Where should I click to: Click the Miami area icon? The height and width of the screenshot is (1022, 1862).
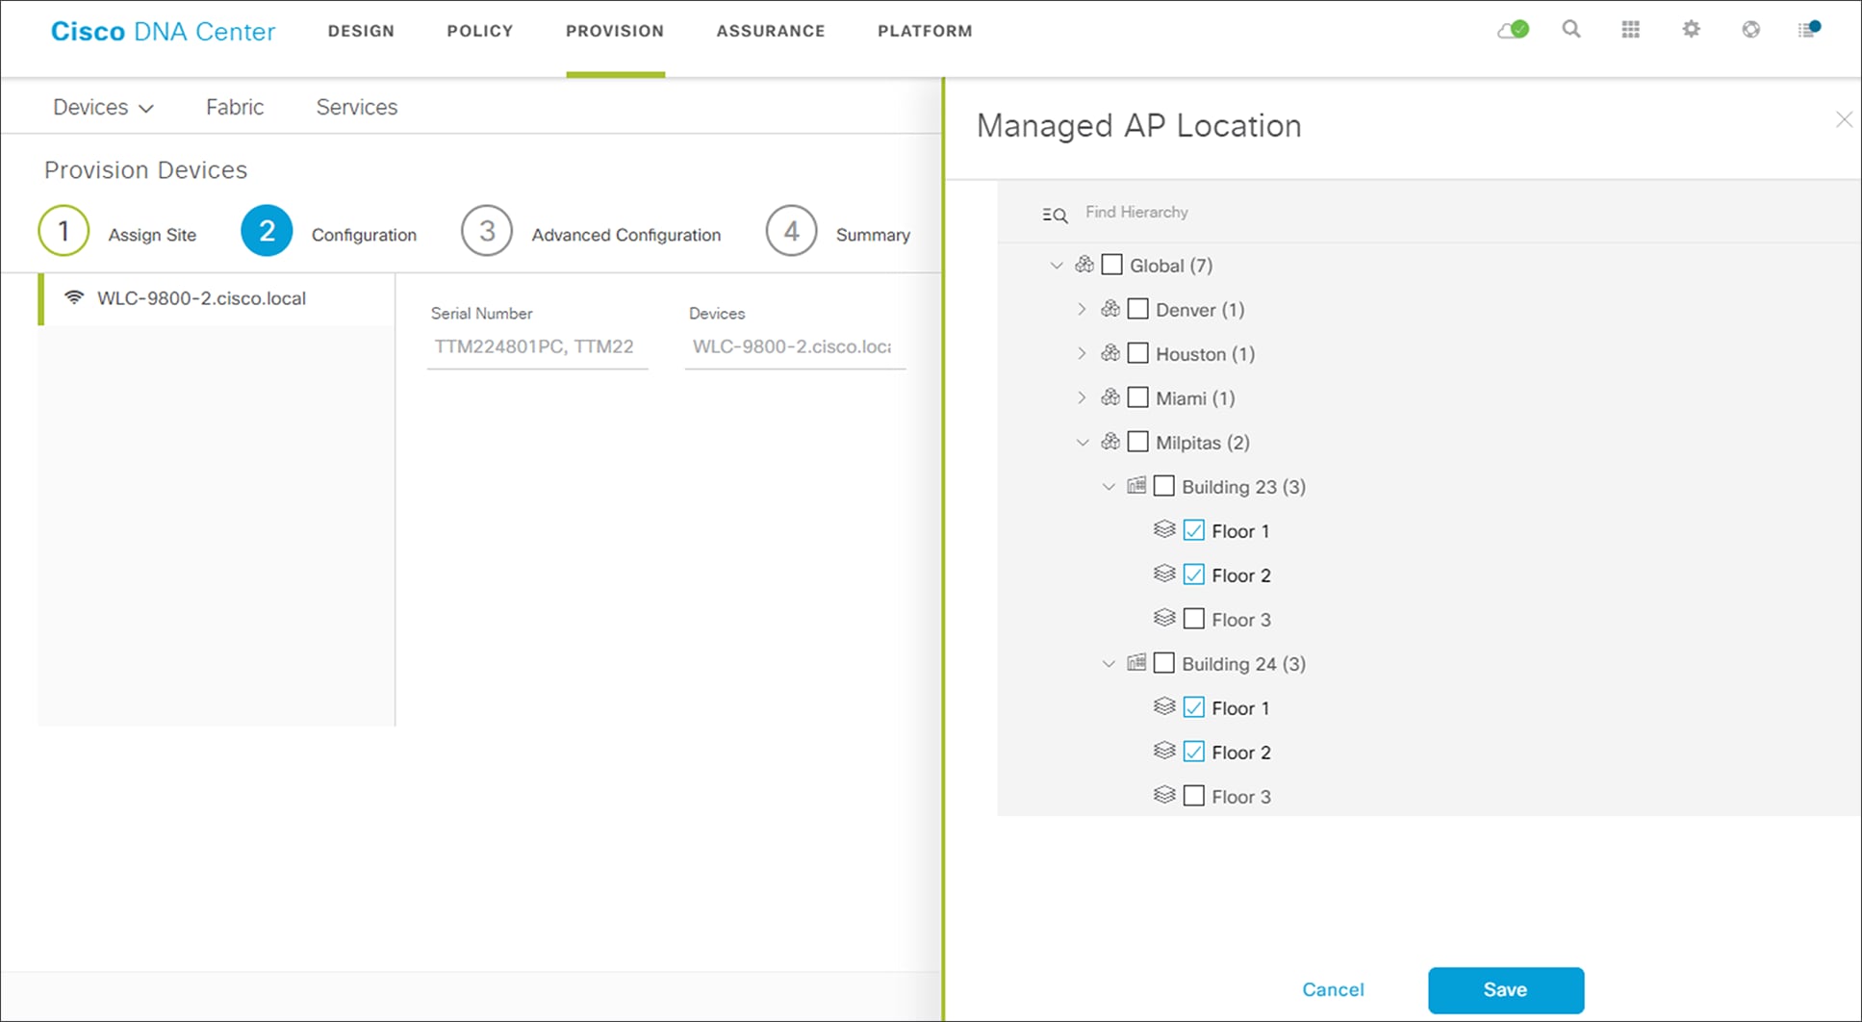(1110, 397)
